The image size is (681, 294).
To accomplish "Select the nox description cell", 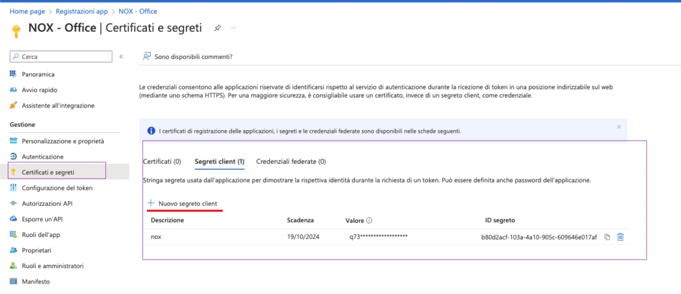I will 156,237.
